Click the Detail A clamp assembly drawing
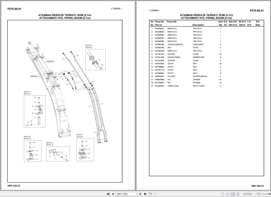Screen dimensions: 271x197 35,111
